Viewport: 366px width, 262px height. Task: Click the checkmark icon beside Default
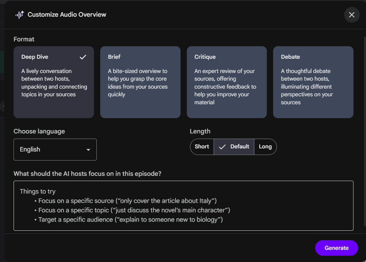coord(222,147)
